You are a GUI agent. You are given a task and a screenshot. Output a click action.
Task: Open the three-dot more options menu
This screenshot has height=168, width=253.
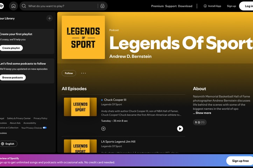pos(83,73)
